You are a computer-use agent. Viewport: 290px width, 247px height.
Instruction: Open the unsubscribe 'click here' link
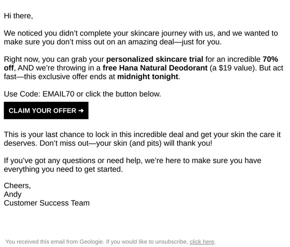point(202,242)
